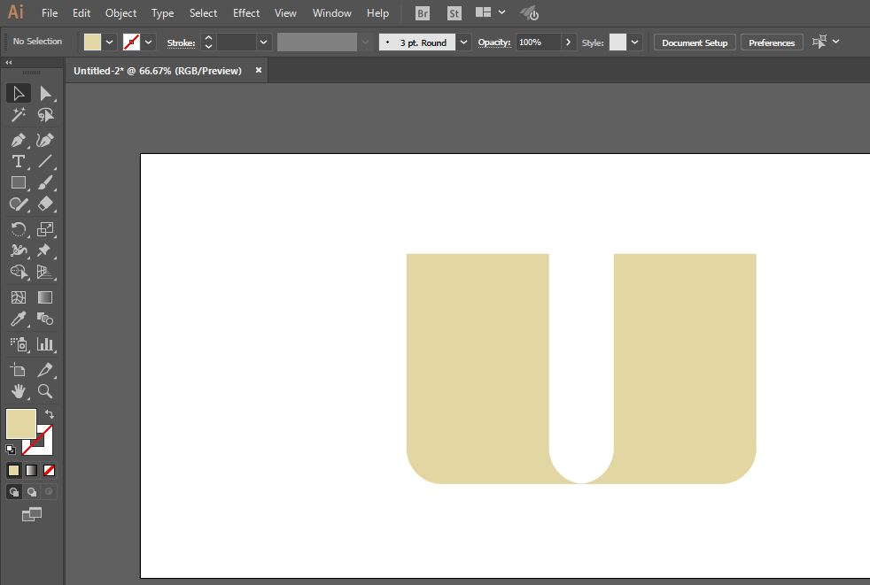
Task: Set paint mode to None
Action: pyautogui.click(x=49, y=470)
